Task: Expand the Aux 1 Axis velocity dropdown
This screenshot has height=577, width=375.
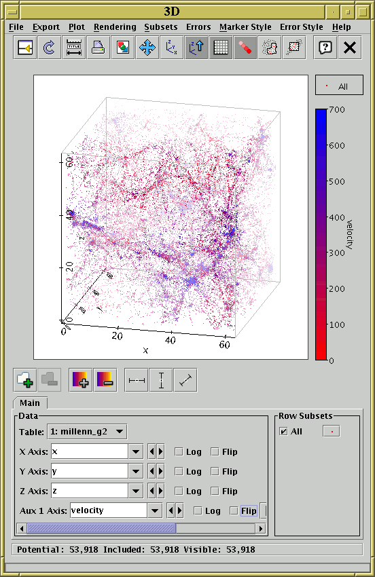Action: pos(155,510)
